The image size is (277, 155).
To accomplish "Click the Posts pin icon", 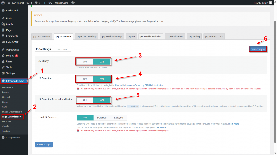I will point(3,18).
